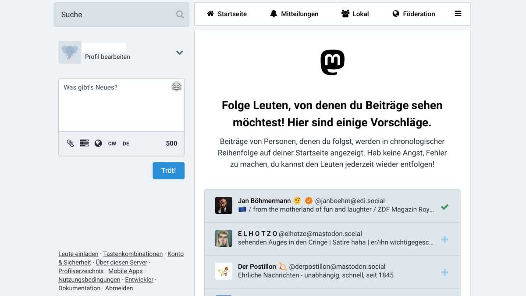Click Leute einladen link

(x=78, y=254)
